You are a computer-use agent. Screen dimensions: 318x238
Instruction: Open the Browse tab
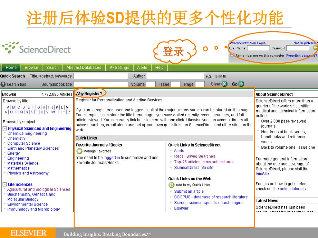click(x=31, y=68)
